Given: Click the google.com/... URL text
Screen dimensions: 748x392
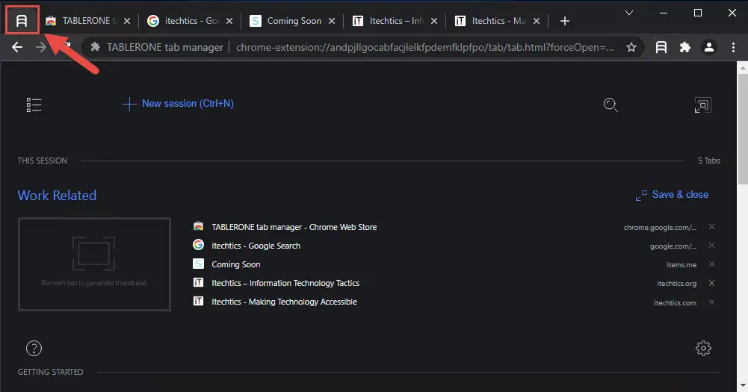Looking at the screenshot, I should tap(673, 246).
